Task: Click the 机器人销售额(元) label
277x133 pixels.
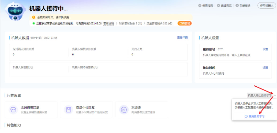Action: point(23,67)
